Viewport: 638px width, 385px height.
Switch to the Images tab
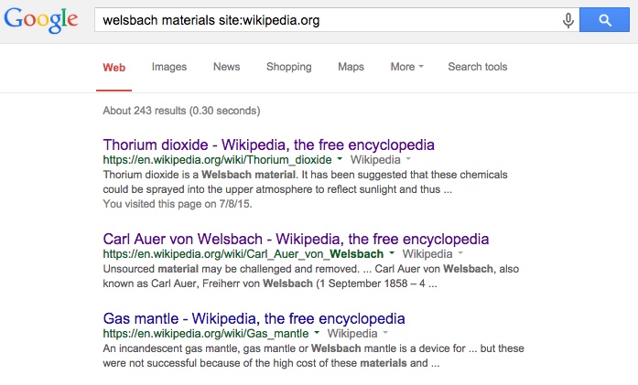point(169,67)
